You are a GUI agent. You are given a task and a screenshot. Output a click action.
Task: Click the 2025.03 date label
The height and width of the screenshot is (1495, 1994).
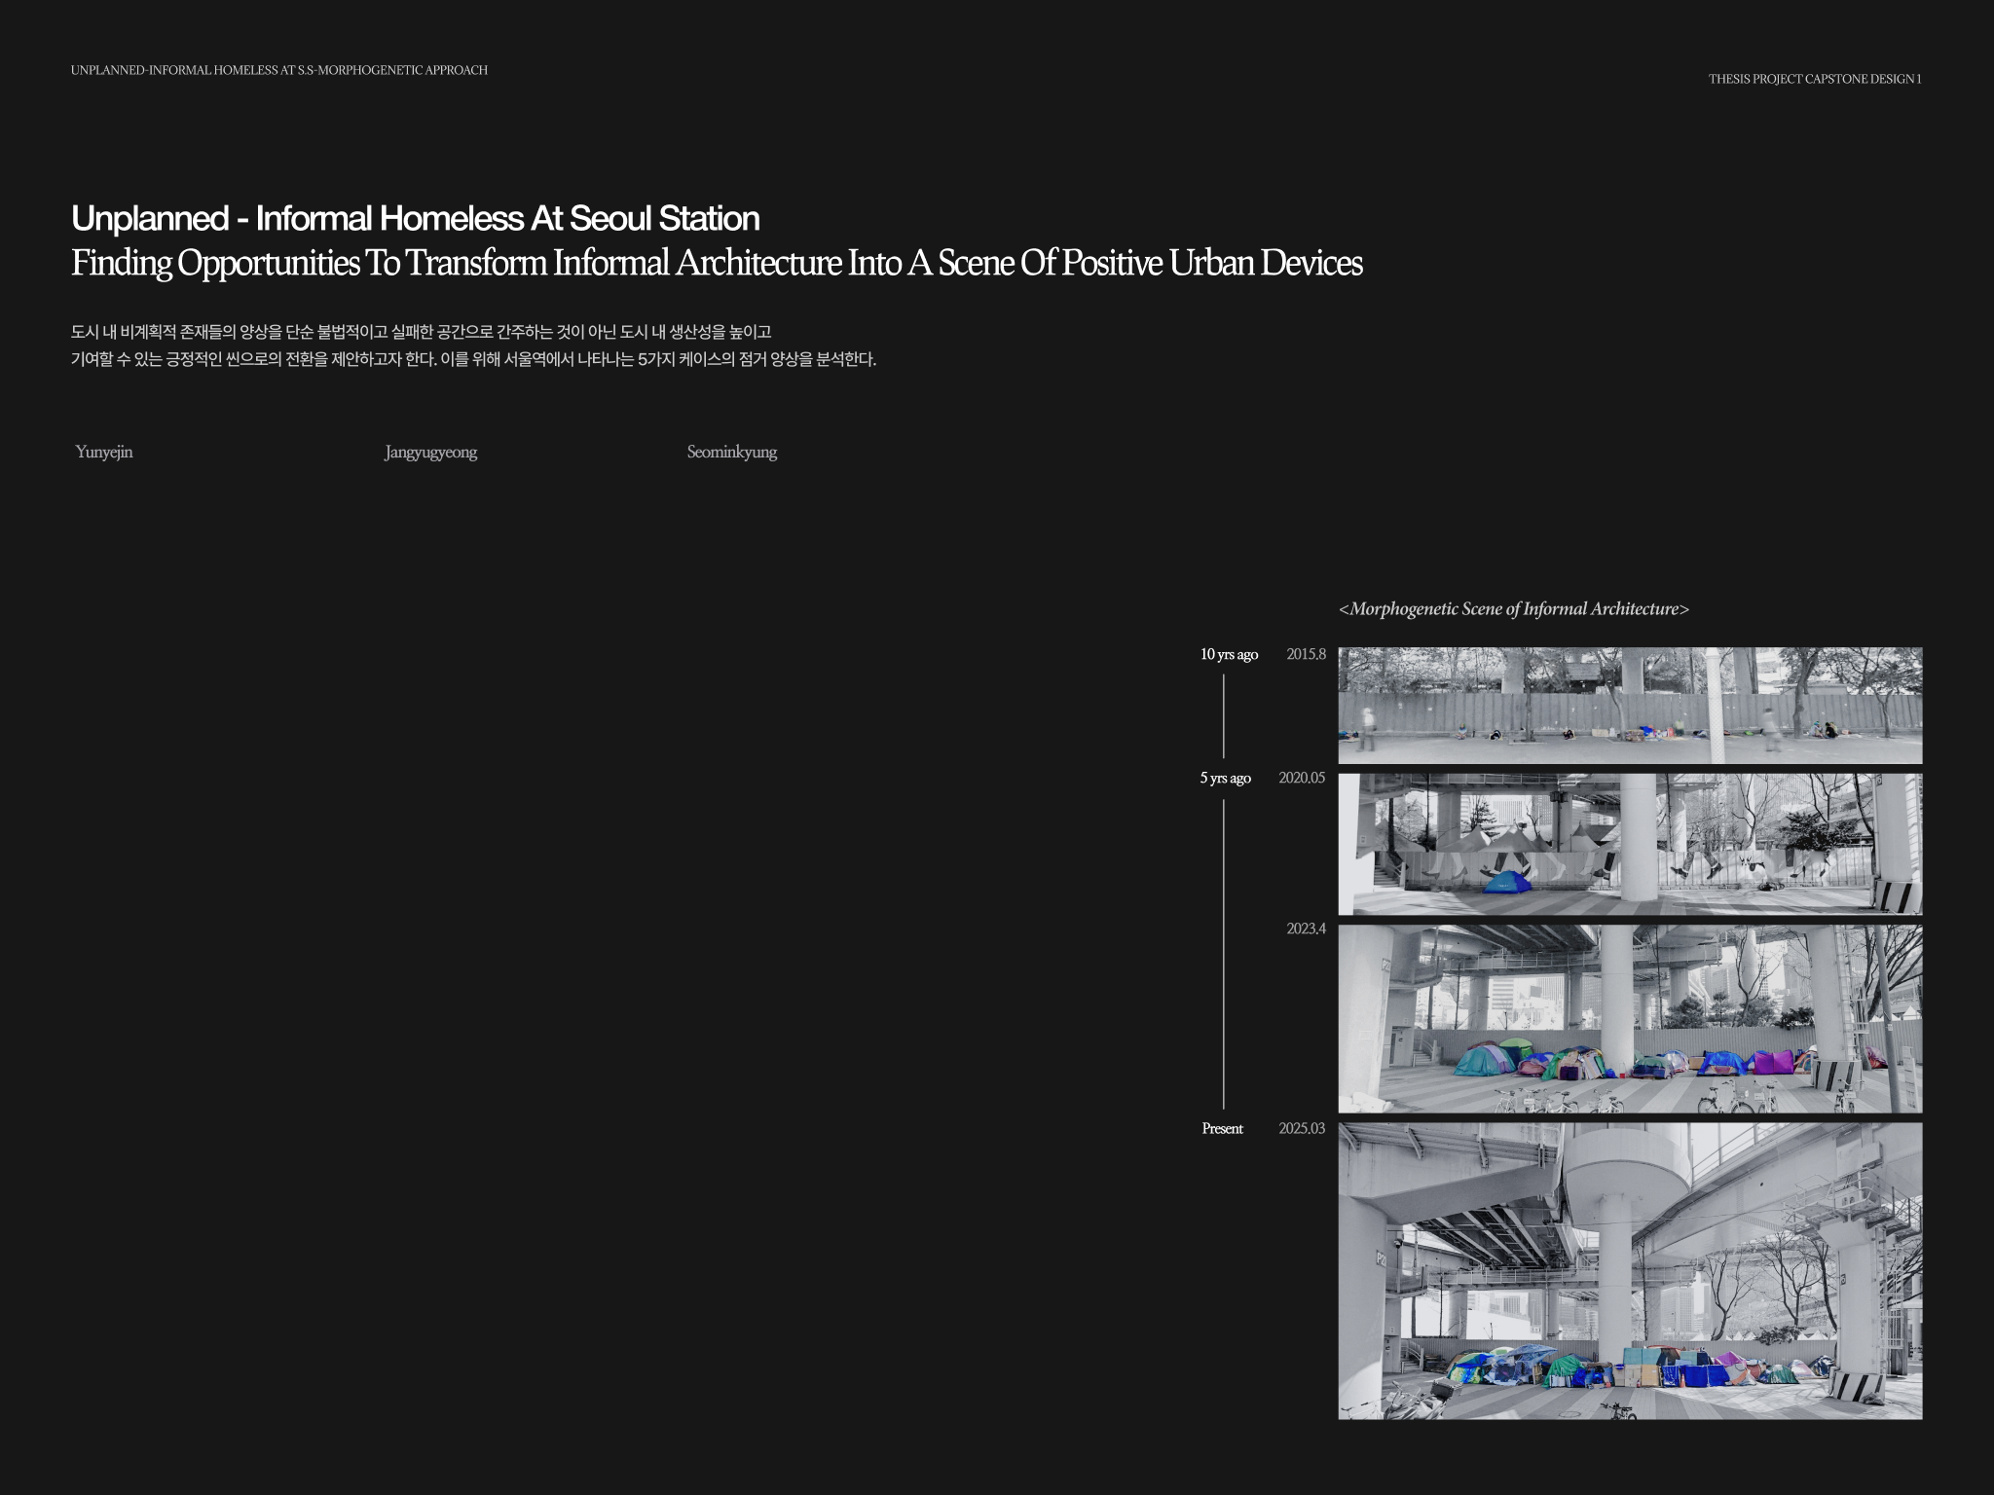coord(1302,1128)
